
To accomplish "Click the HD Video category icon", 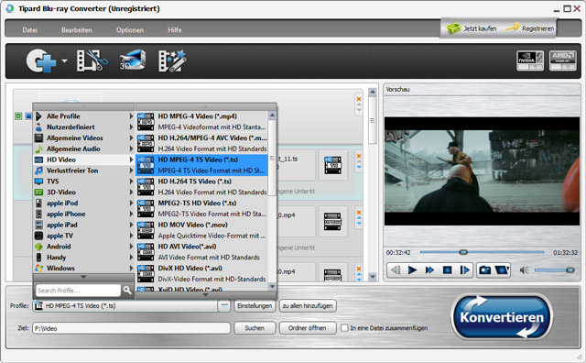I will (x=38, y=159).
